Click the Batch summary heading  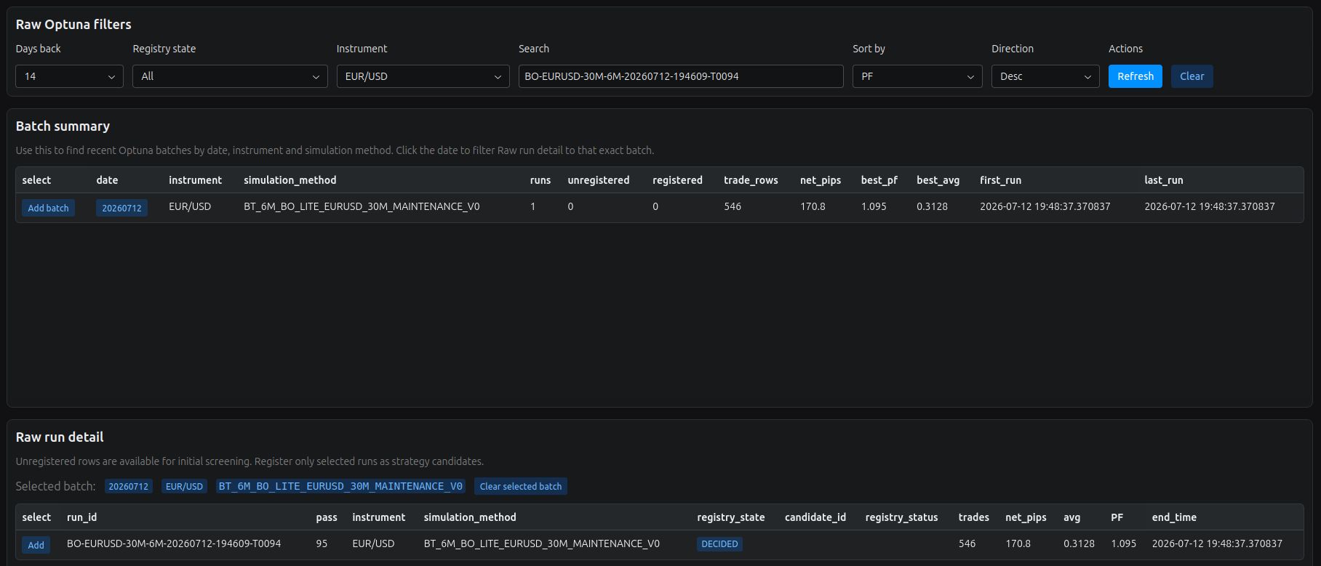coord(63,126)
